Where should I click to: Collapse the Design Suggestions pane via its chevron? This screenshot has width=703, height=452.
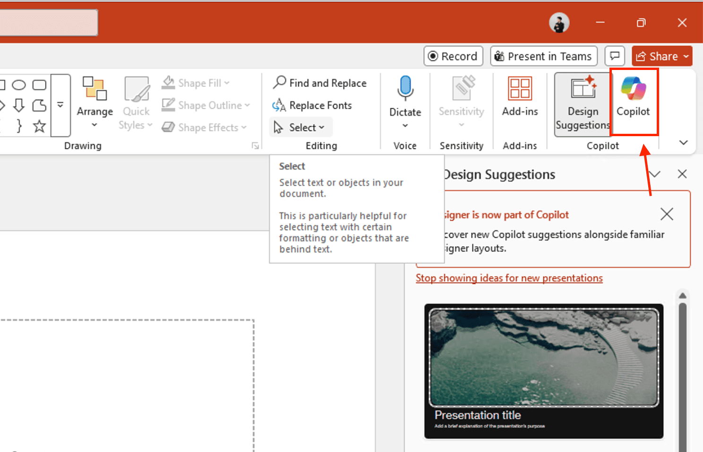click(x=654, y=174)
